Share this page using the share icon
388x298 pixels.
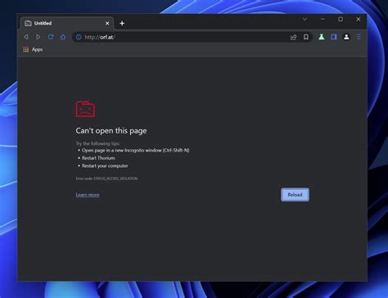point(294,37)
